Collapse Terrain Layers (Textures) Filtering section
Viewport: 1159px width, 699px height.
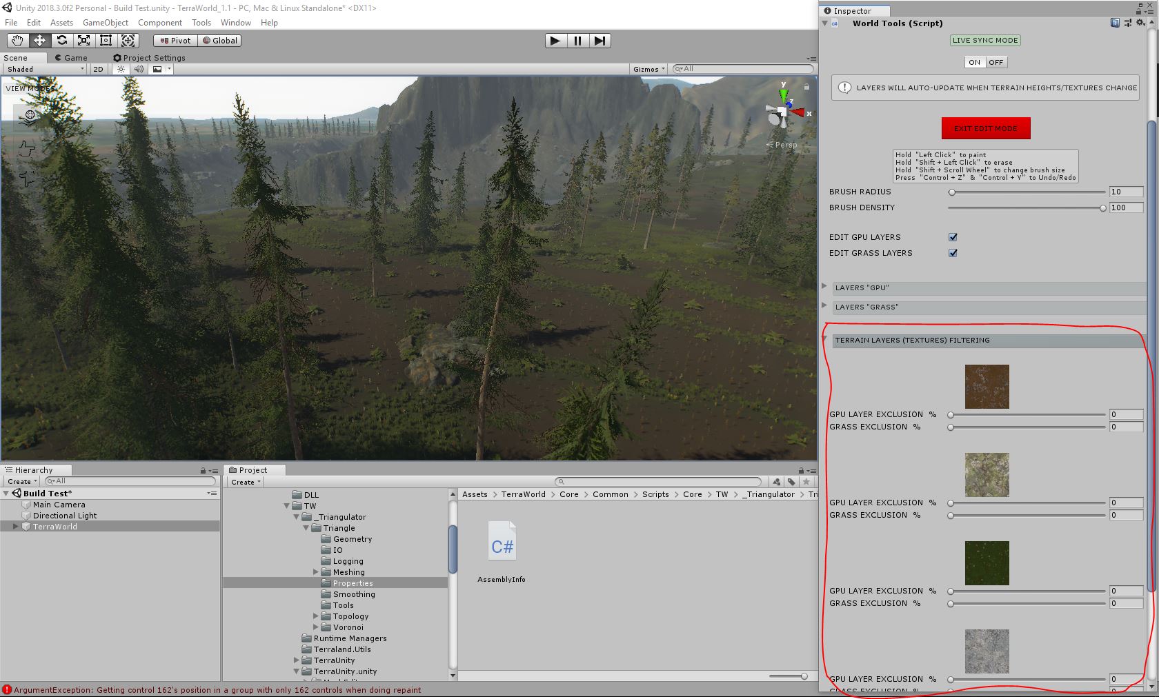(x=825, y=339)
